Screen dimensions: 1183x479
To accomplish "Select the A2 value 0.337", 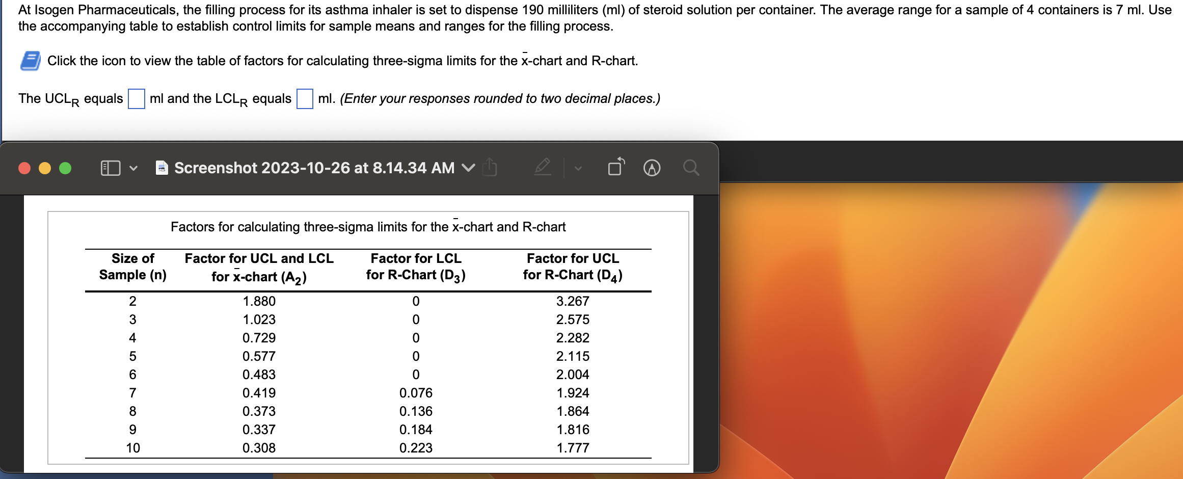I will click(259, 430).
